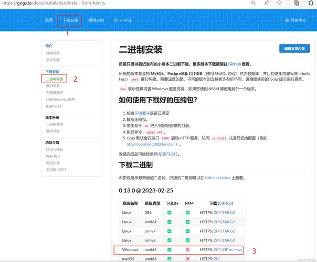
Task: Click the SQLite table column header
Action: [173, 203]
